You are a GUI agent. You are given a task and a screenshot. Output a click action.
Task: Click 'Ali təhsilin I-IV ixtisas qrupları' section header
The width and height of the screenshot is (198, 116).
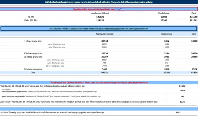click(x=99, y=29)
